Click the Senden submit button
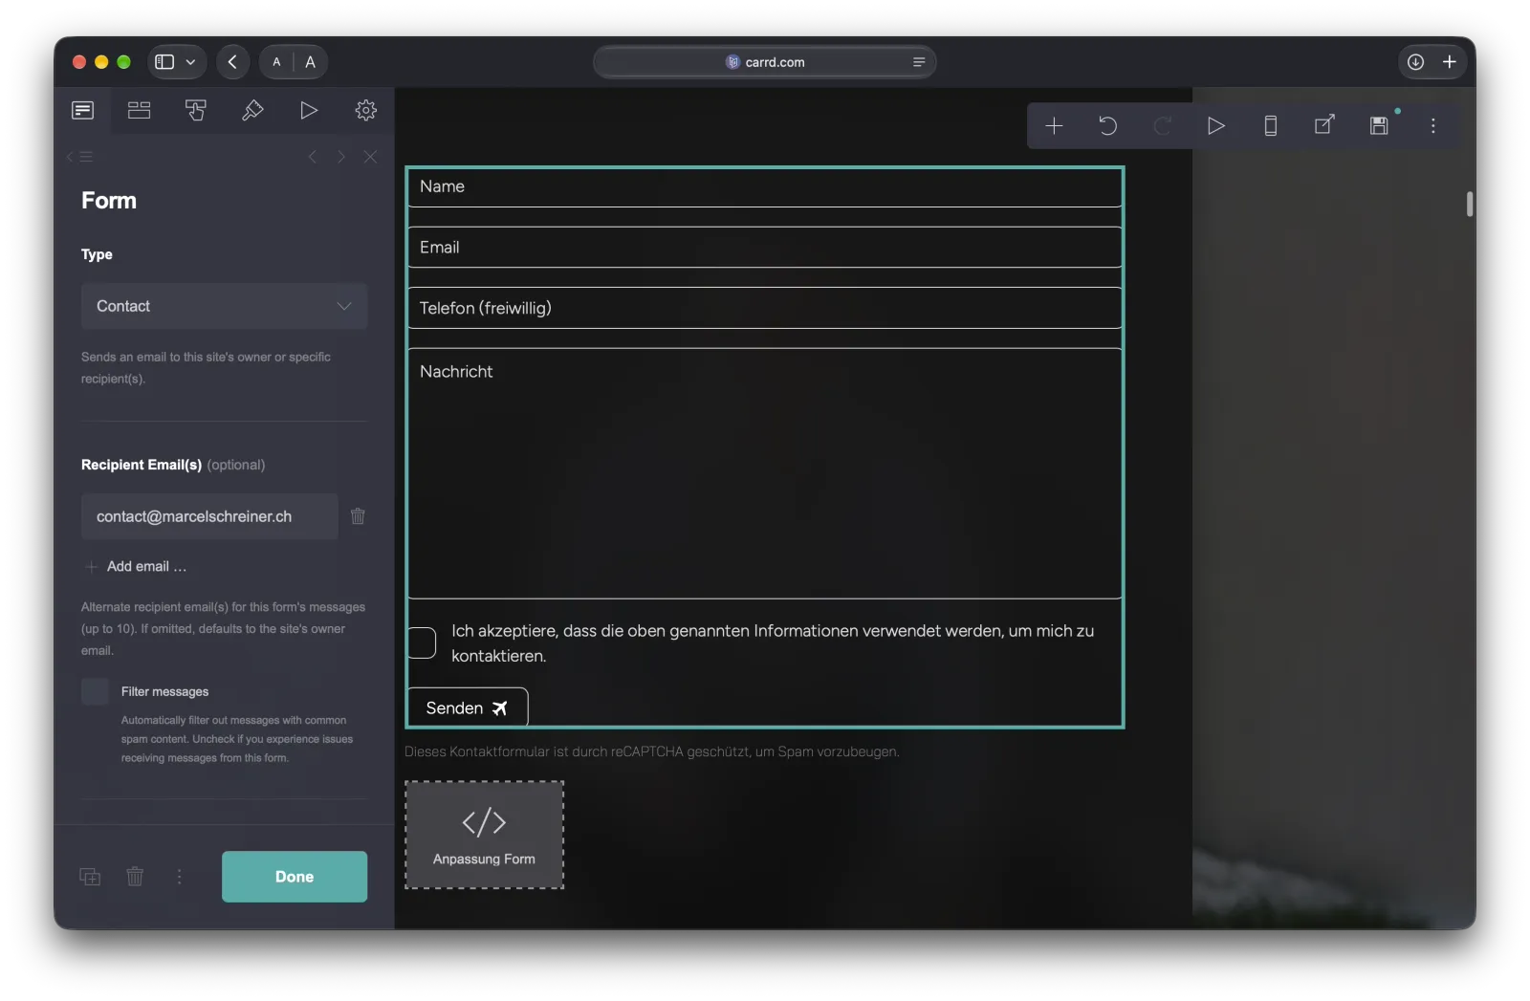This screenshot has width=1530, height=1001. tap(468, 708)
